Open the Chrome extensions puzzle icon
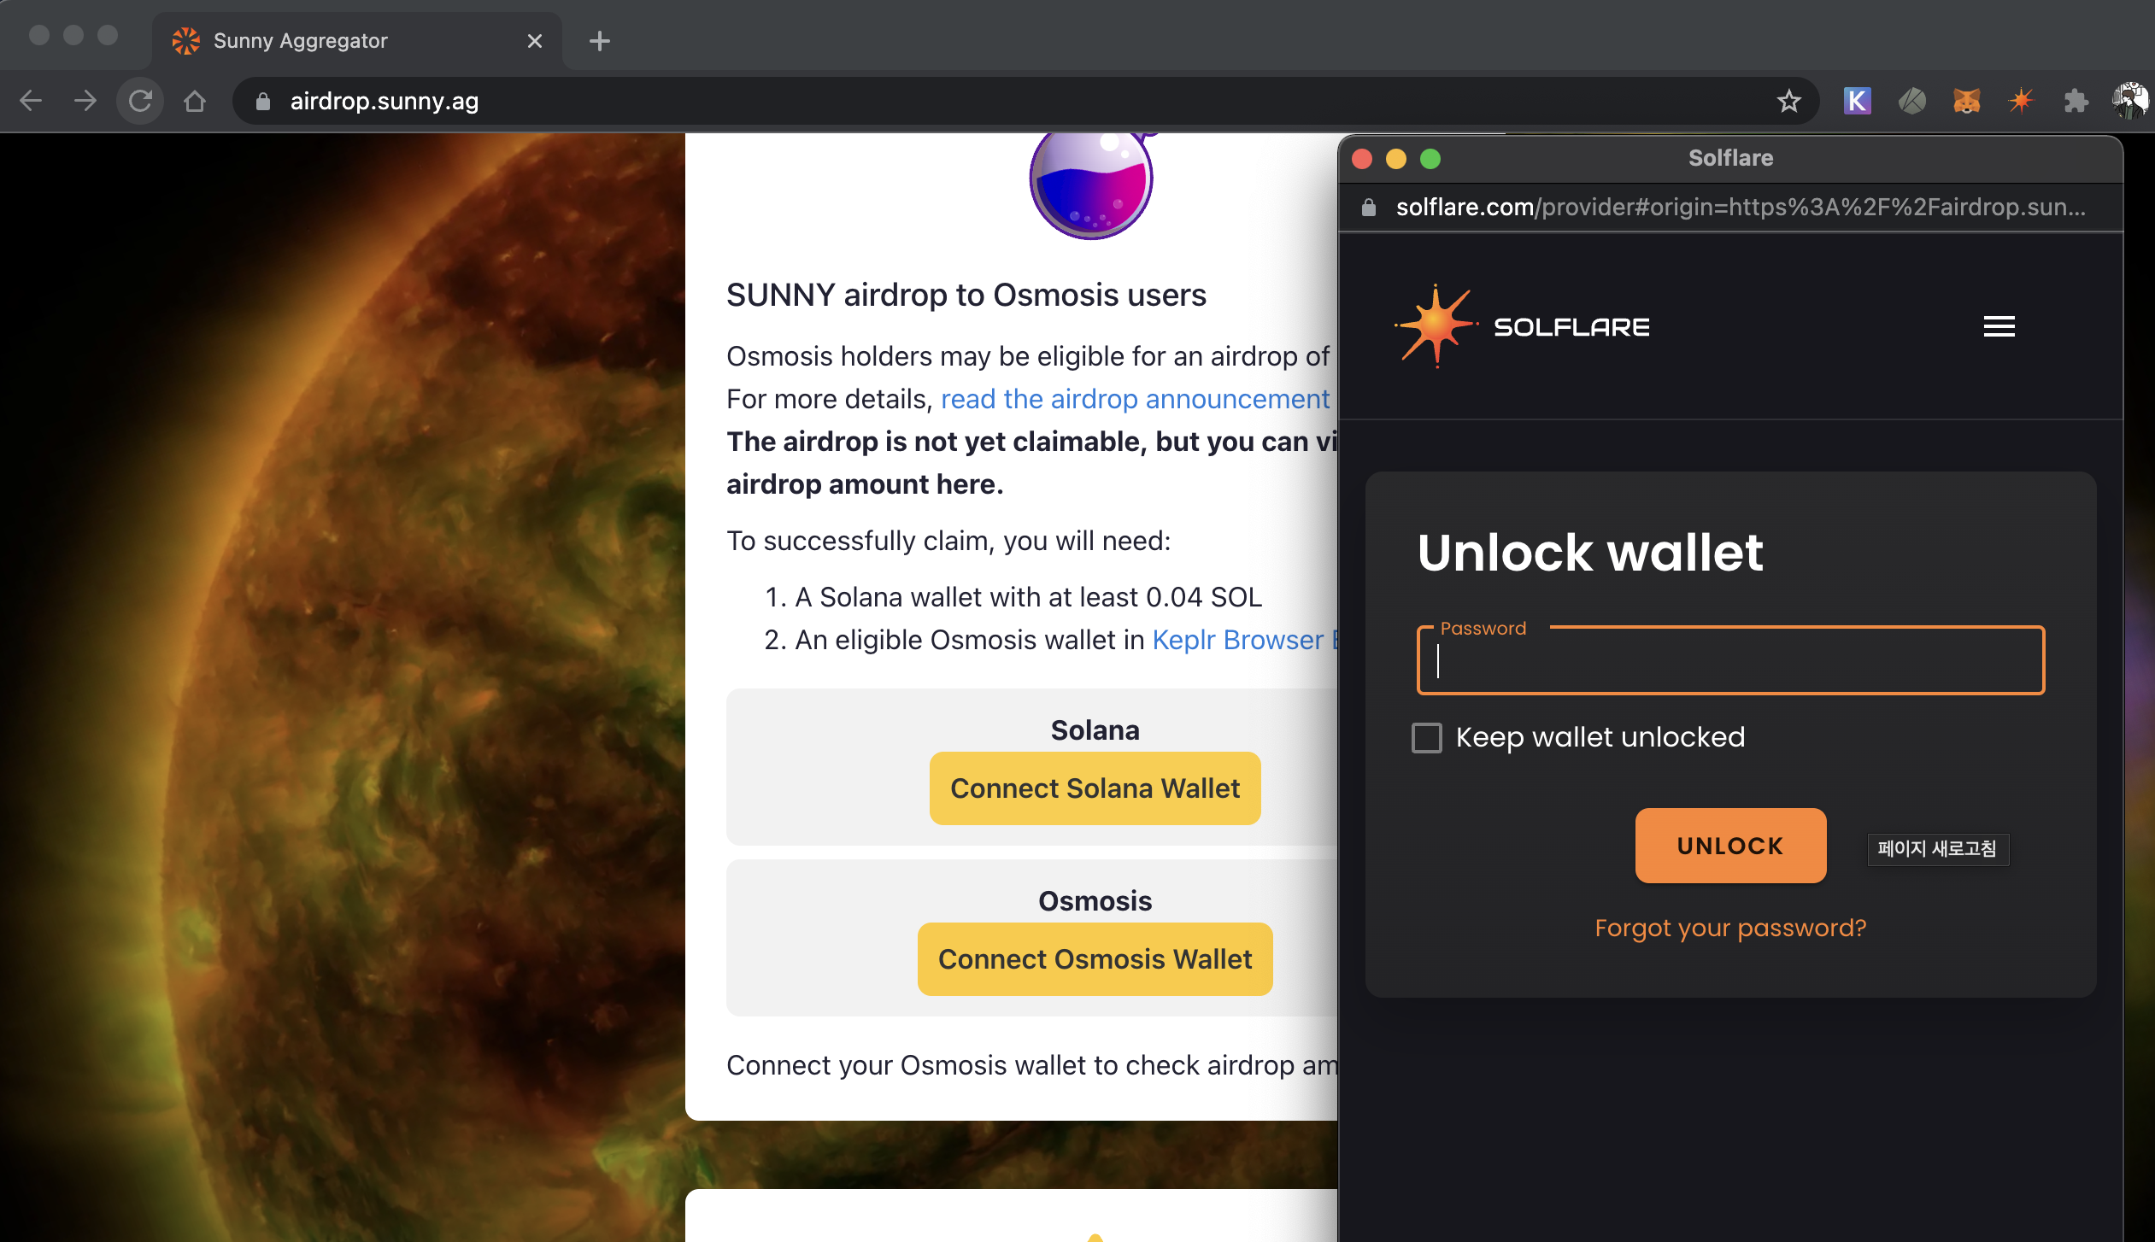Image resolution: width=2155 pixels, height=1242 pixels. pyautogui.click(x=2076, y=101)
